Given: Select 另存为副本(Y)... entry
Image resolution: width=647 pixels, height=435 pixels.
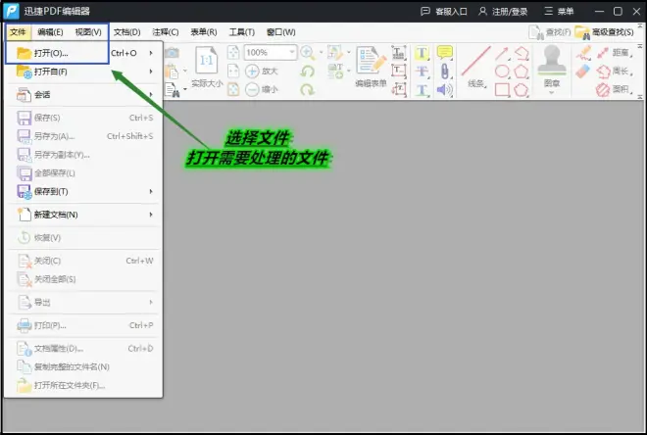Looking at the screenshot, I should (x=83, y=155).
